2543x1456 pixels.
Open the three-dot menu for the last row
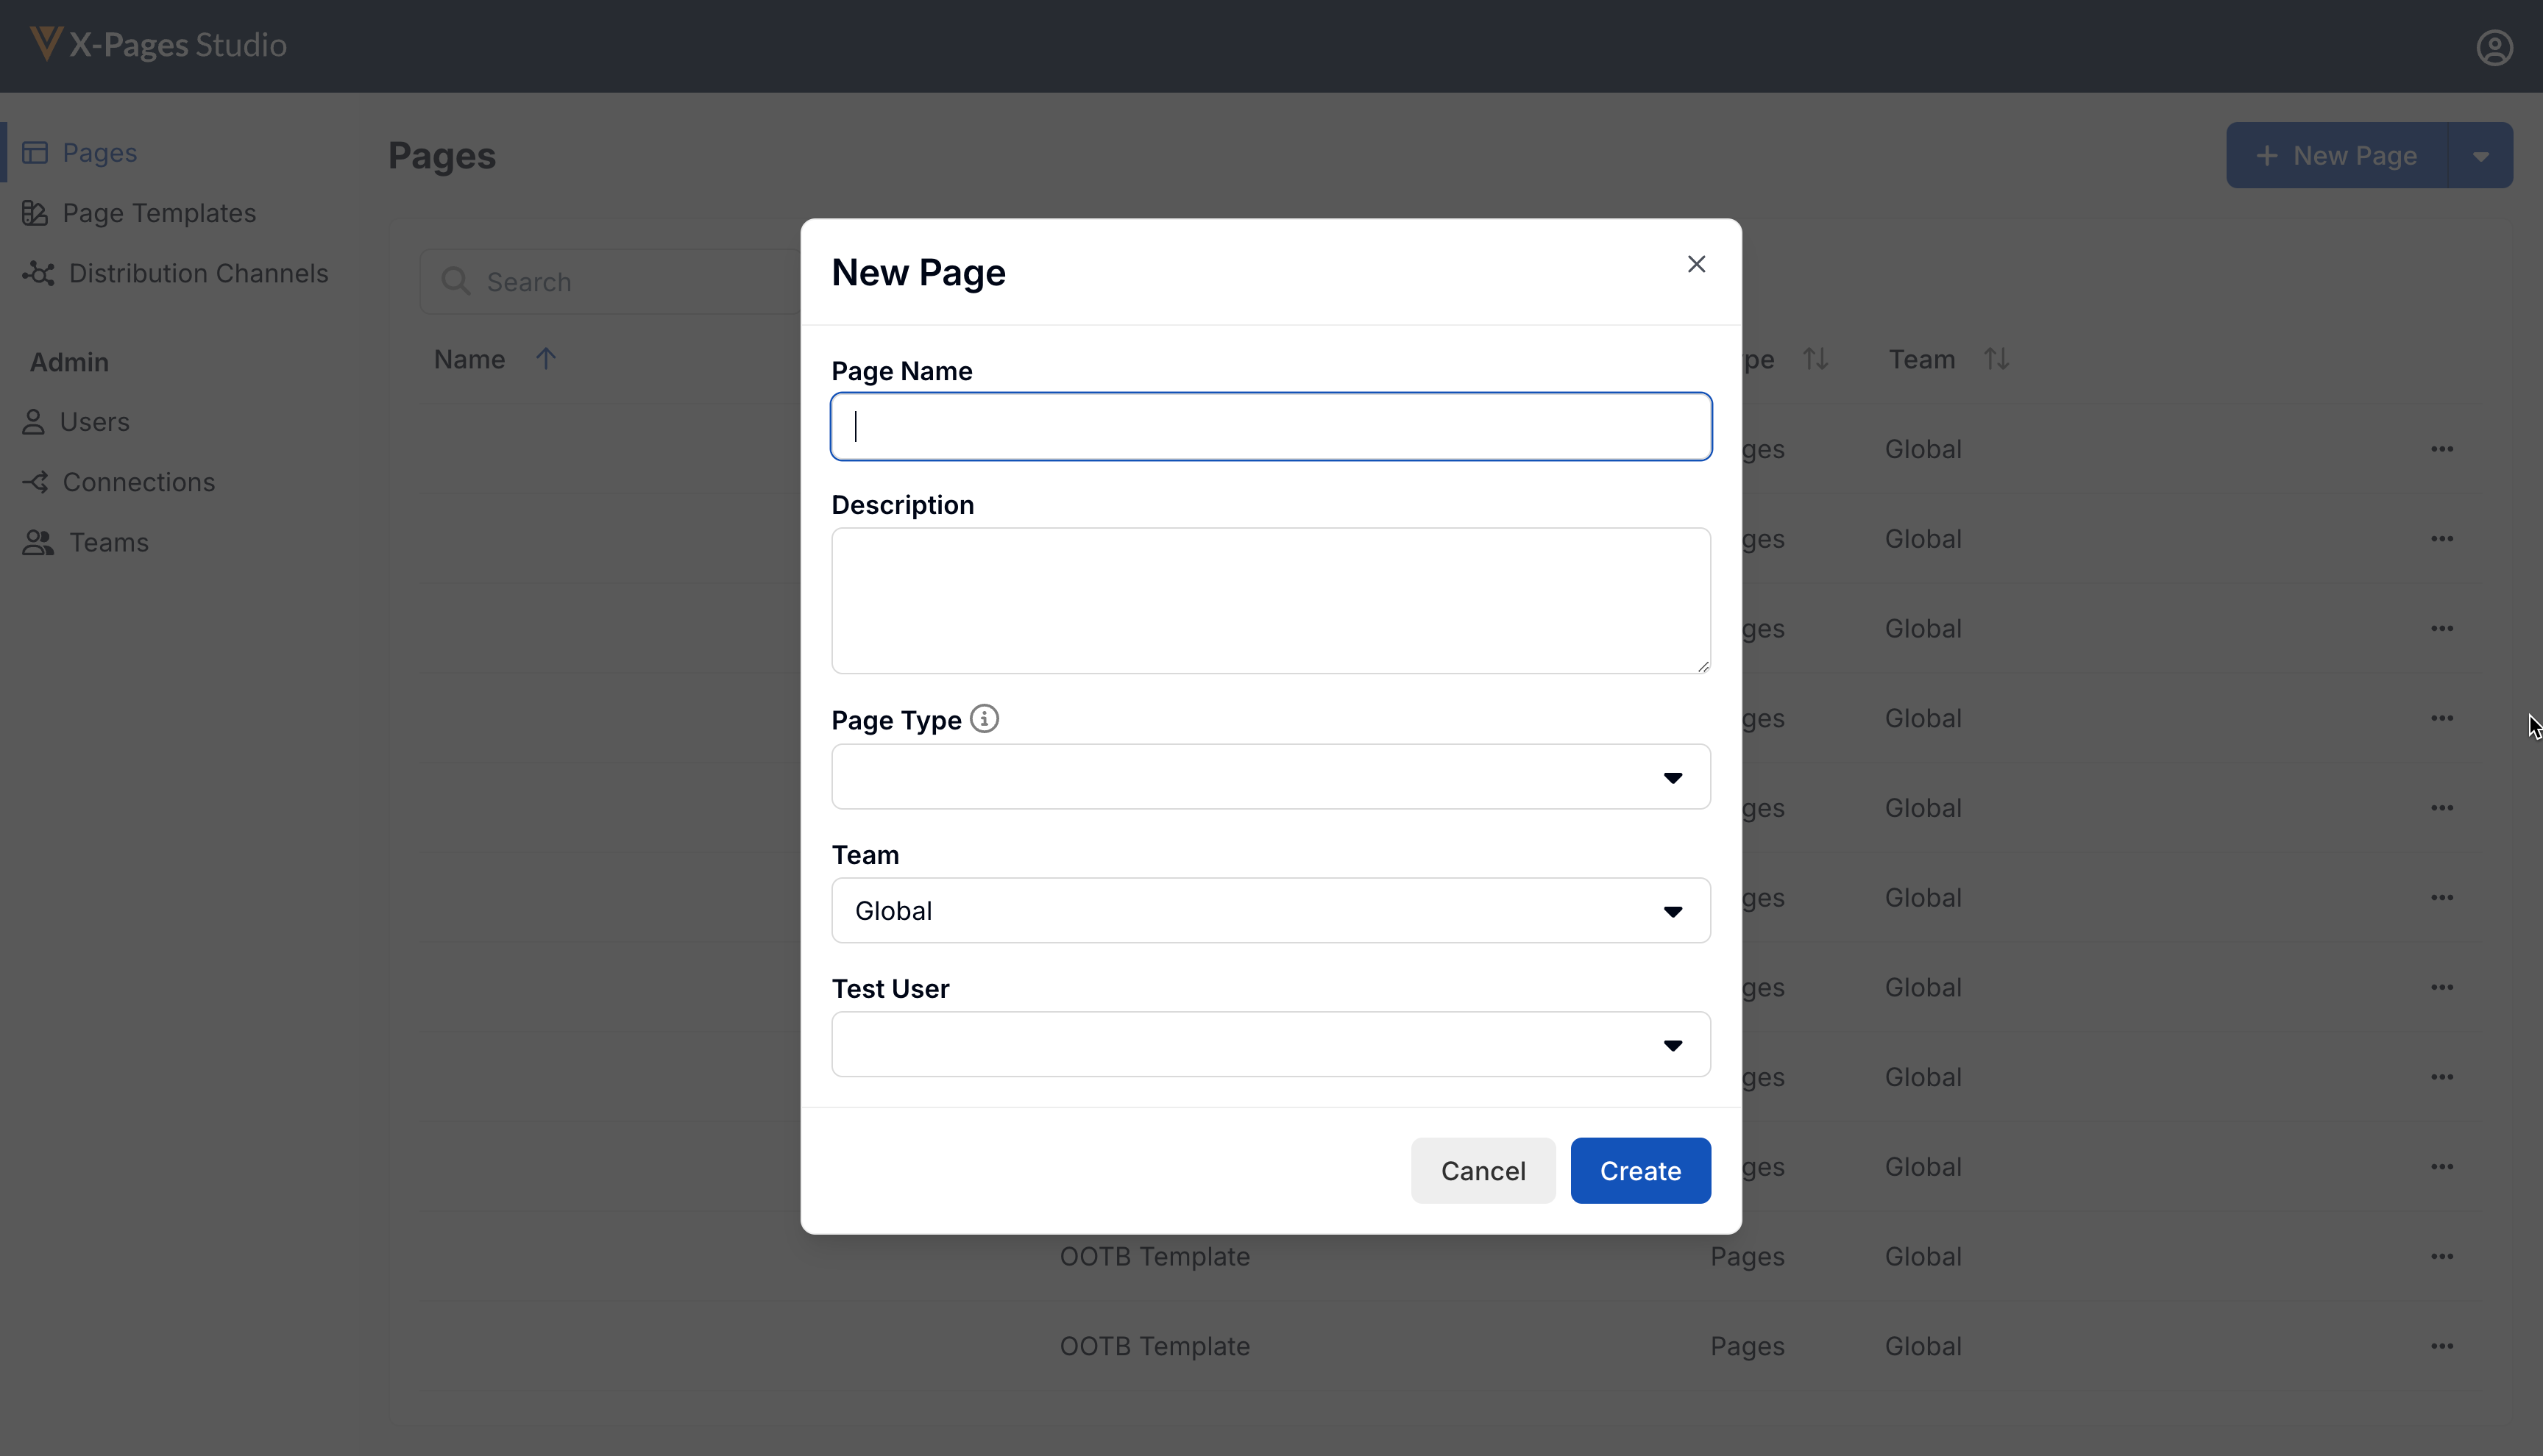click(2441, 1346)
